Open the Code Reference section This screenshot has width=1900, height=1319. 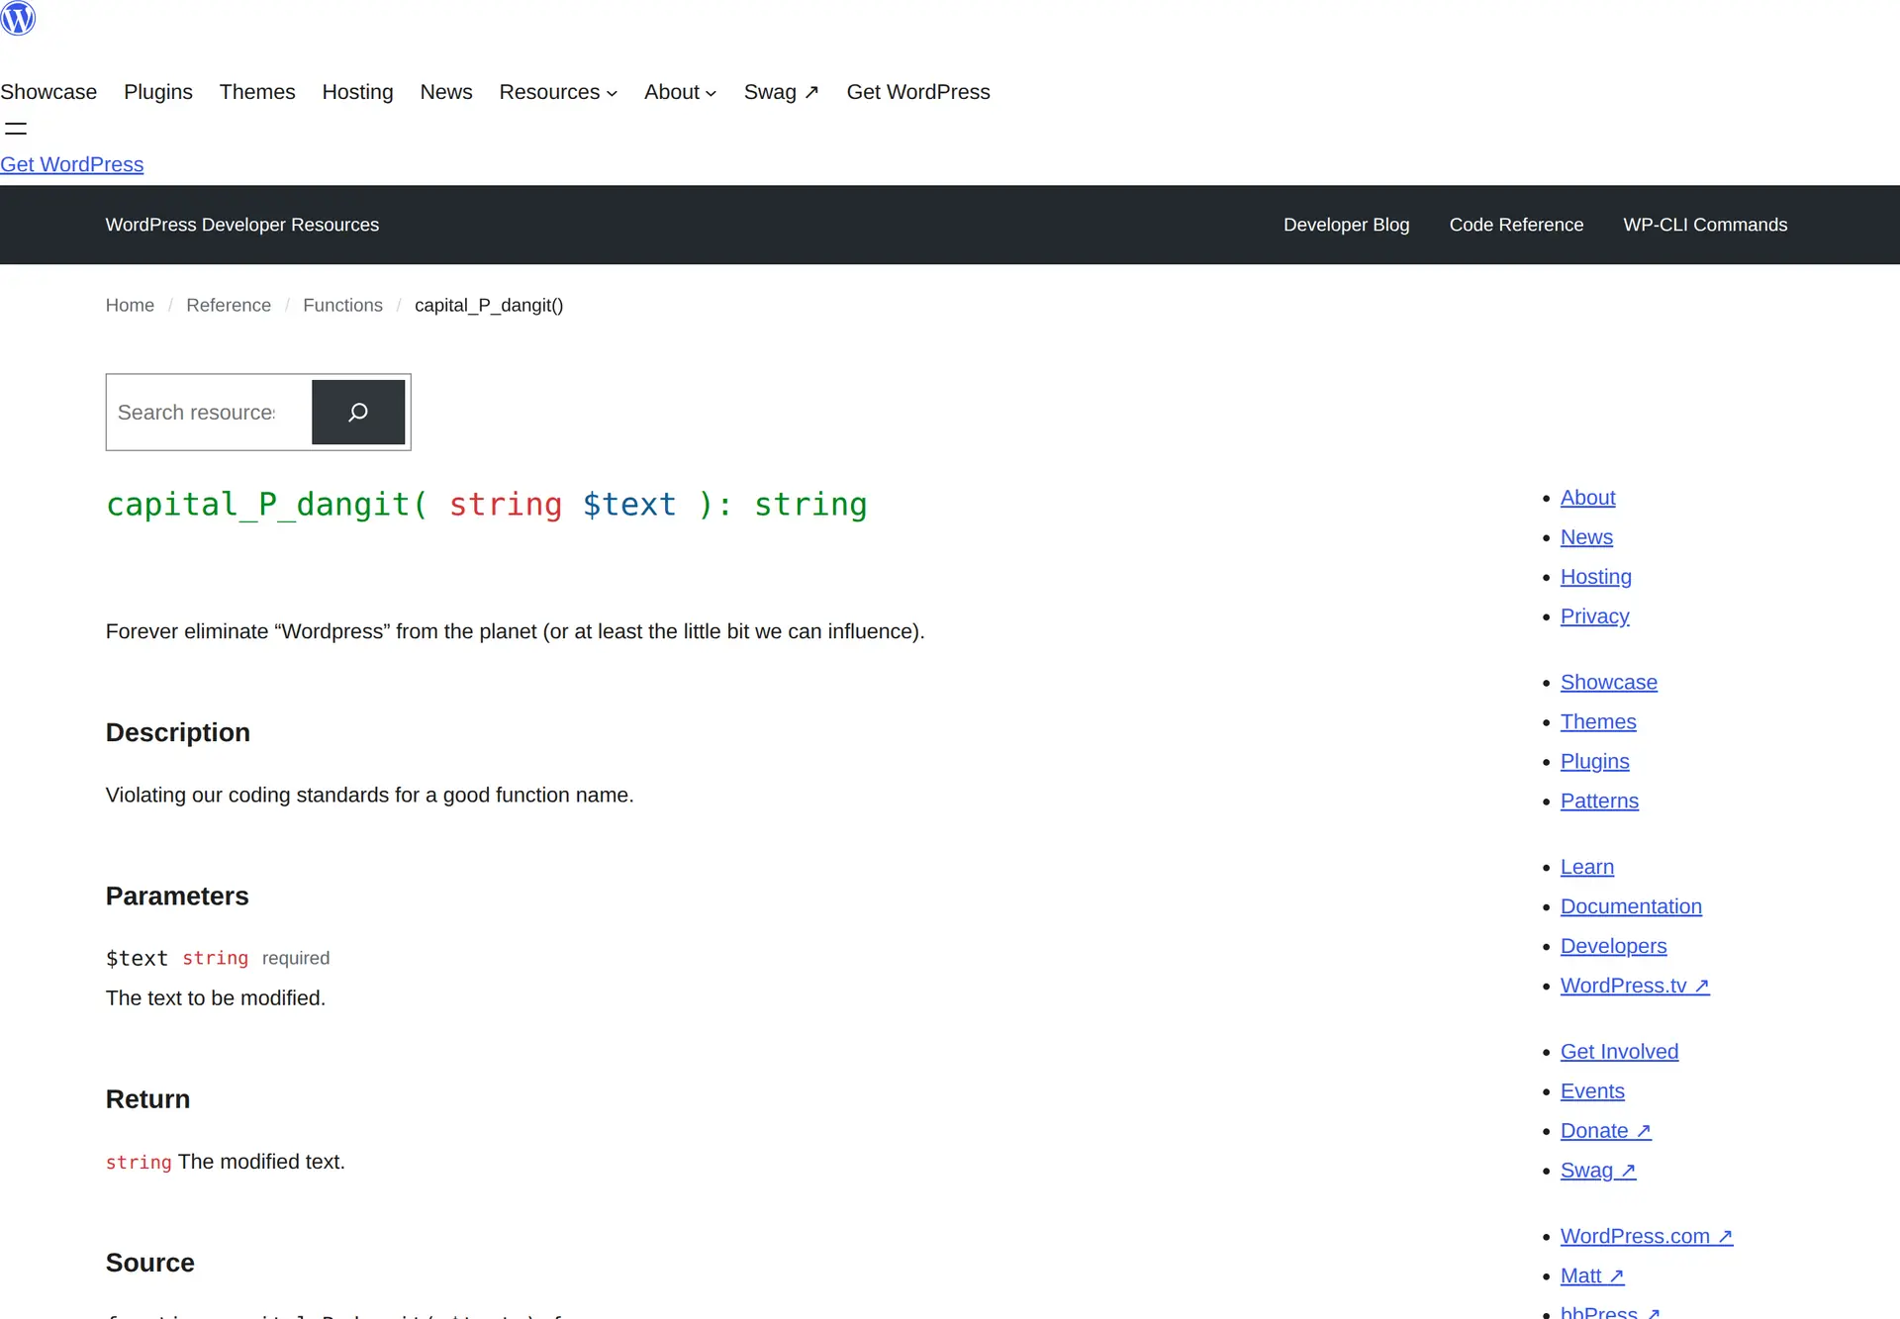pyautogui.click(x=1516, y=225)
